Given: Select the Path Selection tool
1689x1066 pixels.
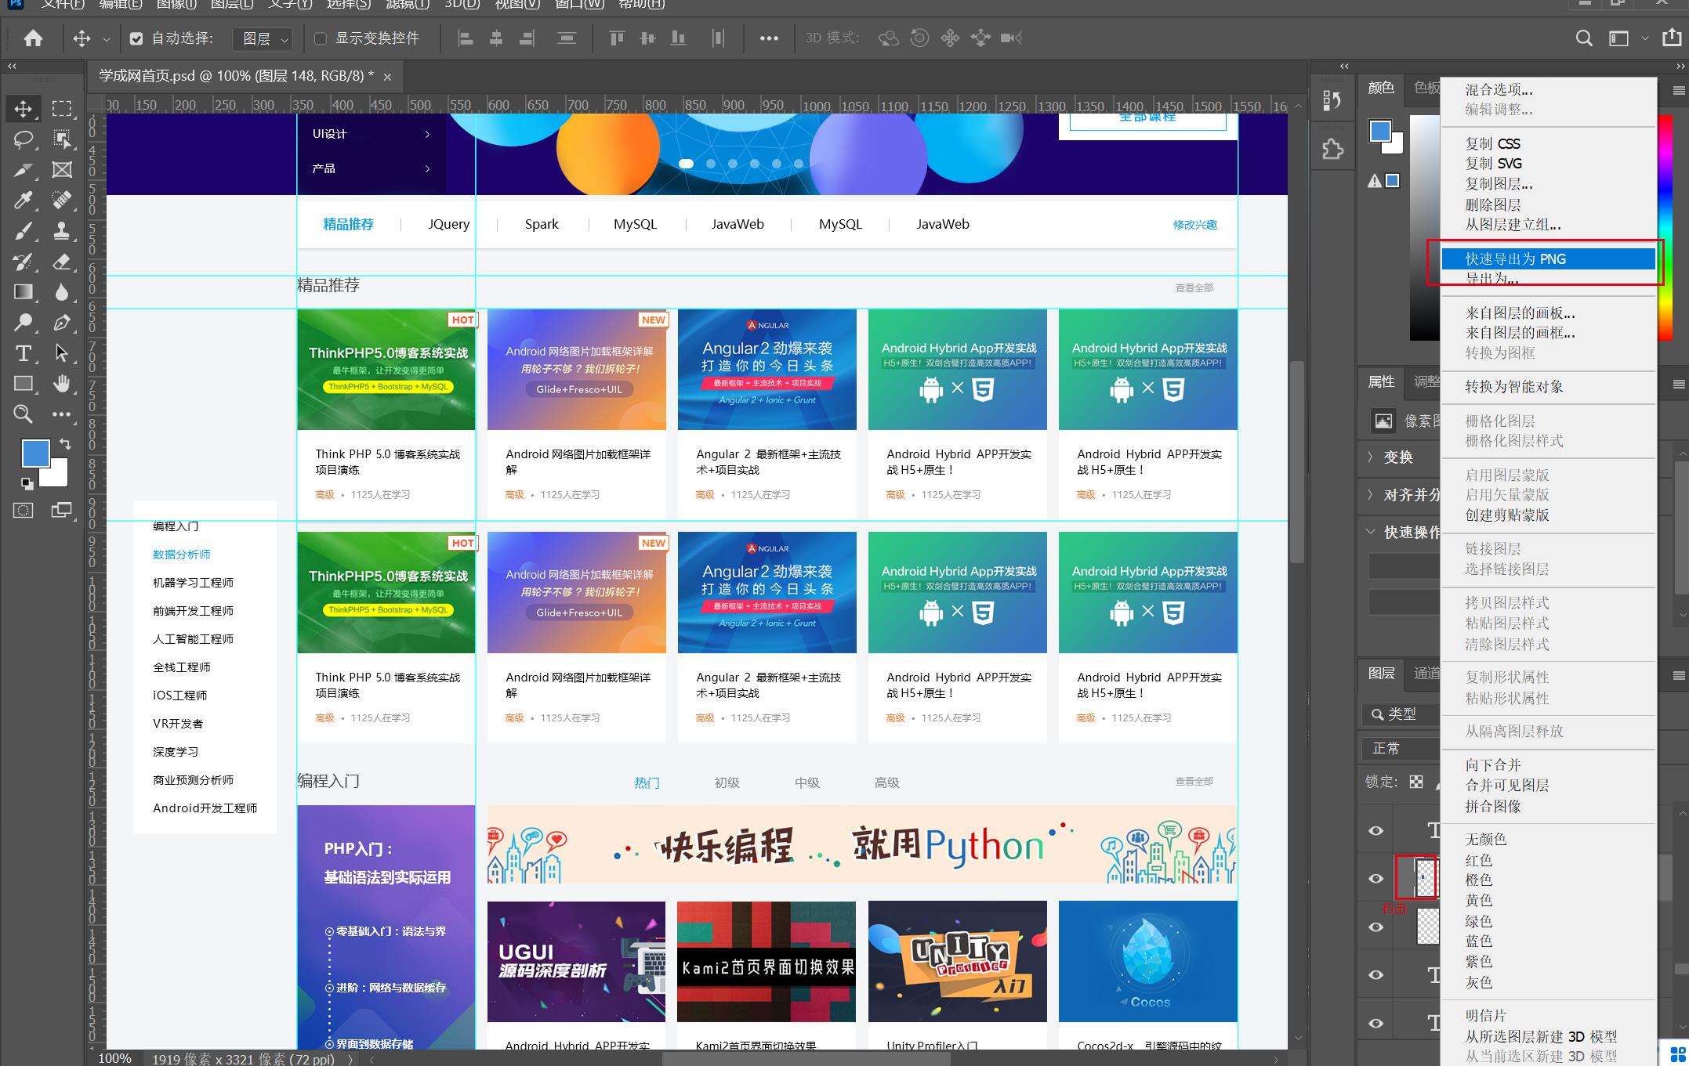Looking at the screenshot, I should (x=62, y=352).
